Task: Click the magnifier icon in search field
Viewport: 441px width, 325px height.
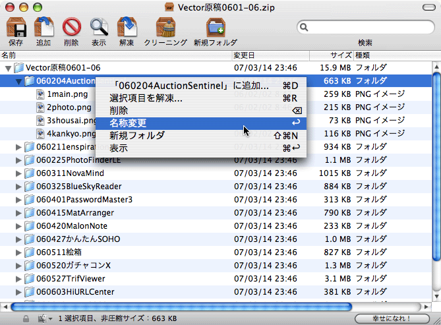Action: (x=304, y=27)
